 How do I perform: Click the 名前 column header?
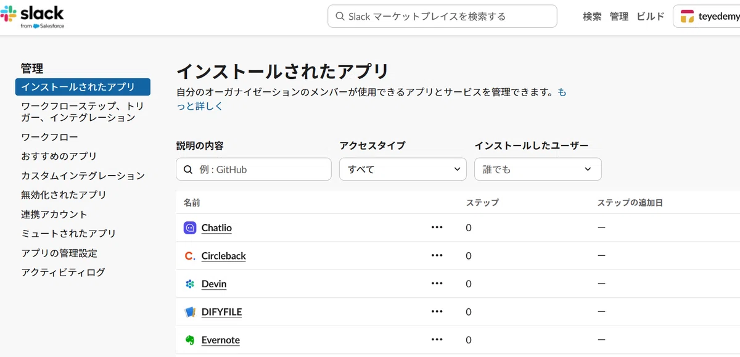coord(192,202)
